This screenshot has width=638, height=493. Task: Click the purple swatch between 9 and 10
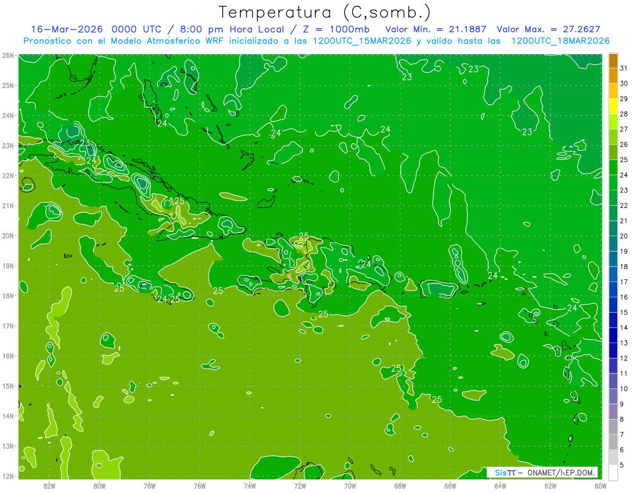pyautogui.click(x=613, y=396)
